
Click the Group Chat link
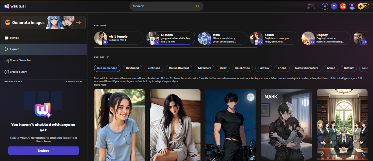74,81
